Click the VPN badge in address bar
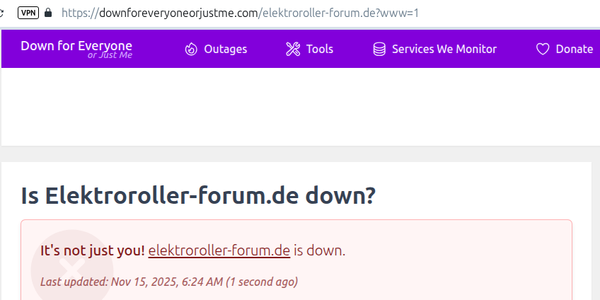Screen dimensions: 600x300 coord(28,12)
